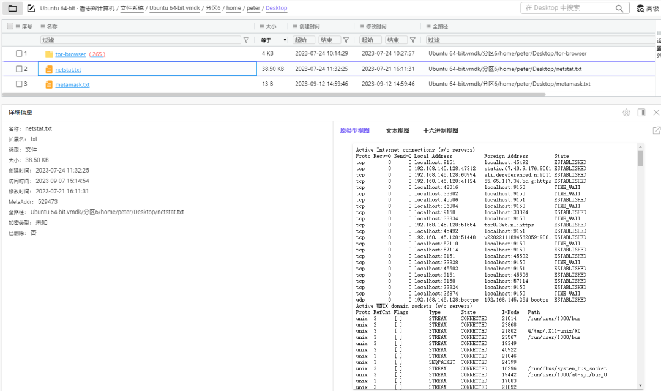Switch to the 文本视图 tab
The image size is (661, 391).
click(398, 130)
